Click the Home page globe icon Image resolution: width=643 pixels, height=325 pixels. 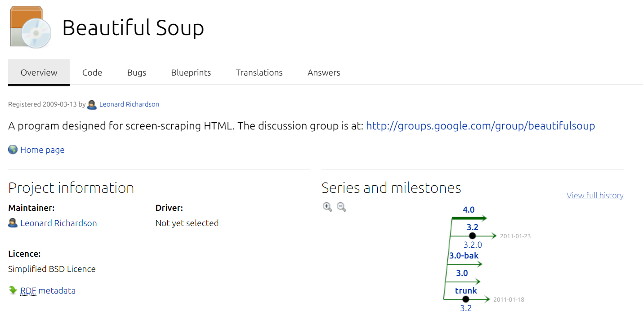[x=12, y=149]
